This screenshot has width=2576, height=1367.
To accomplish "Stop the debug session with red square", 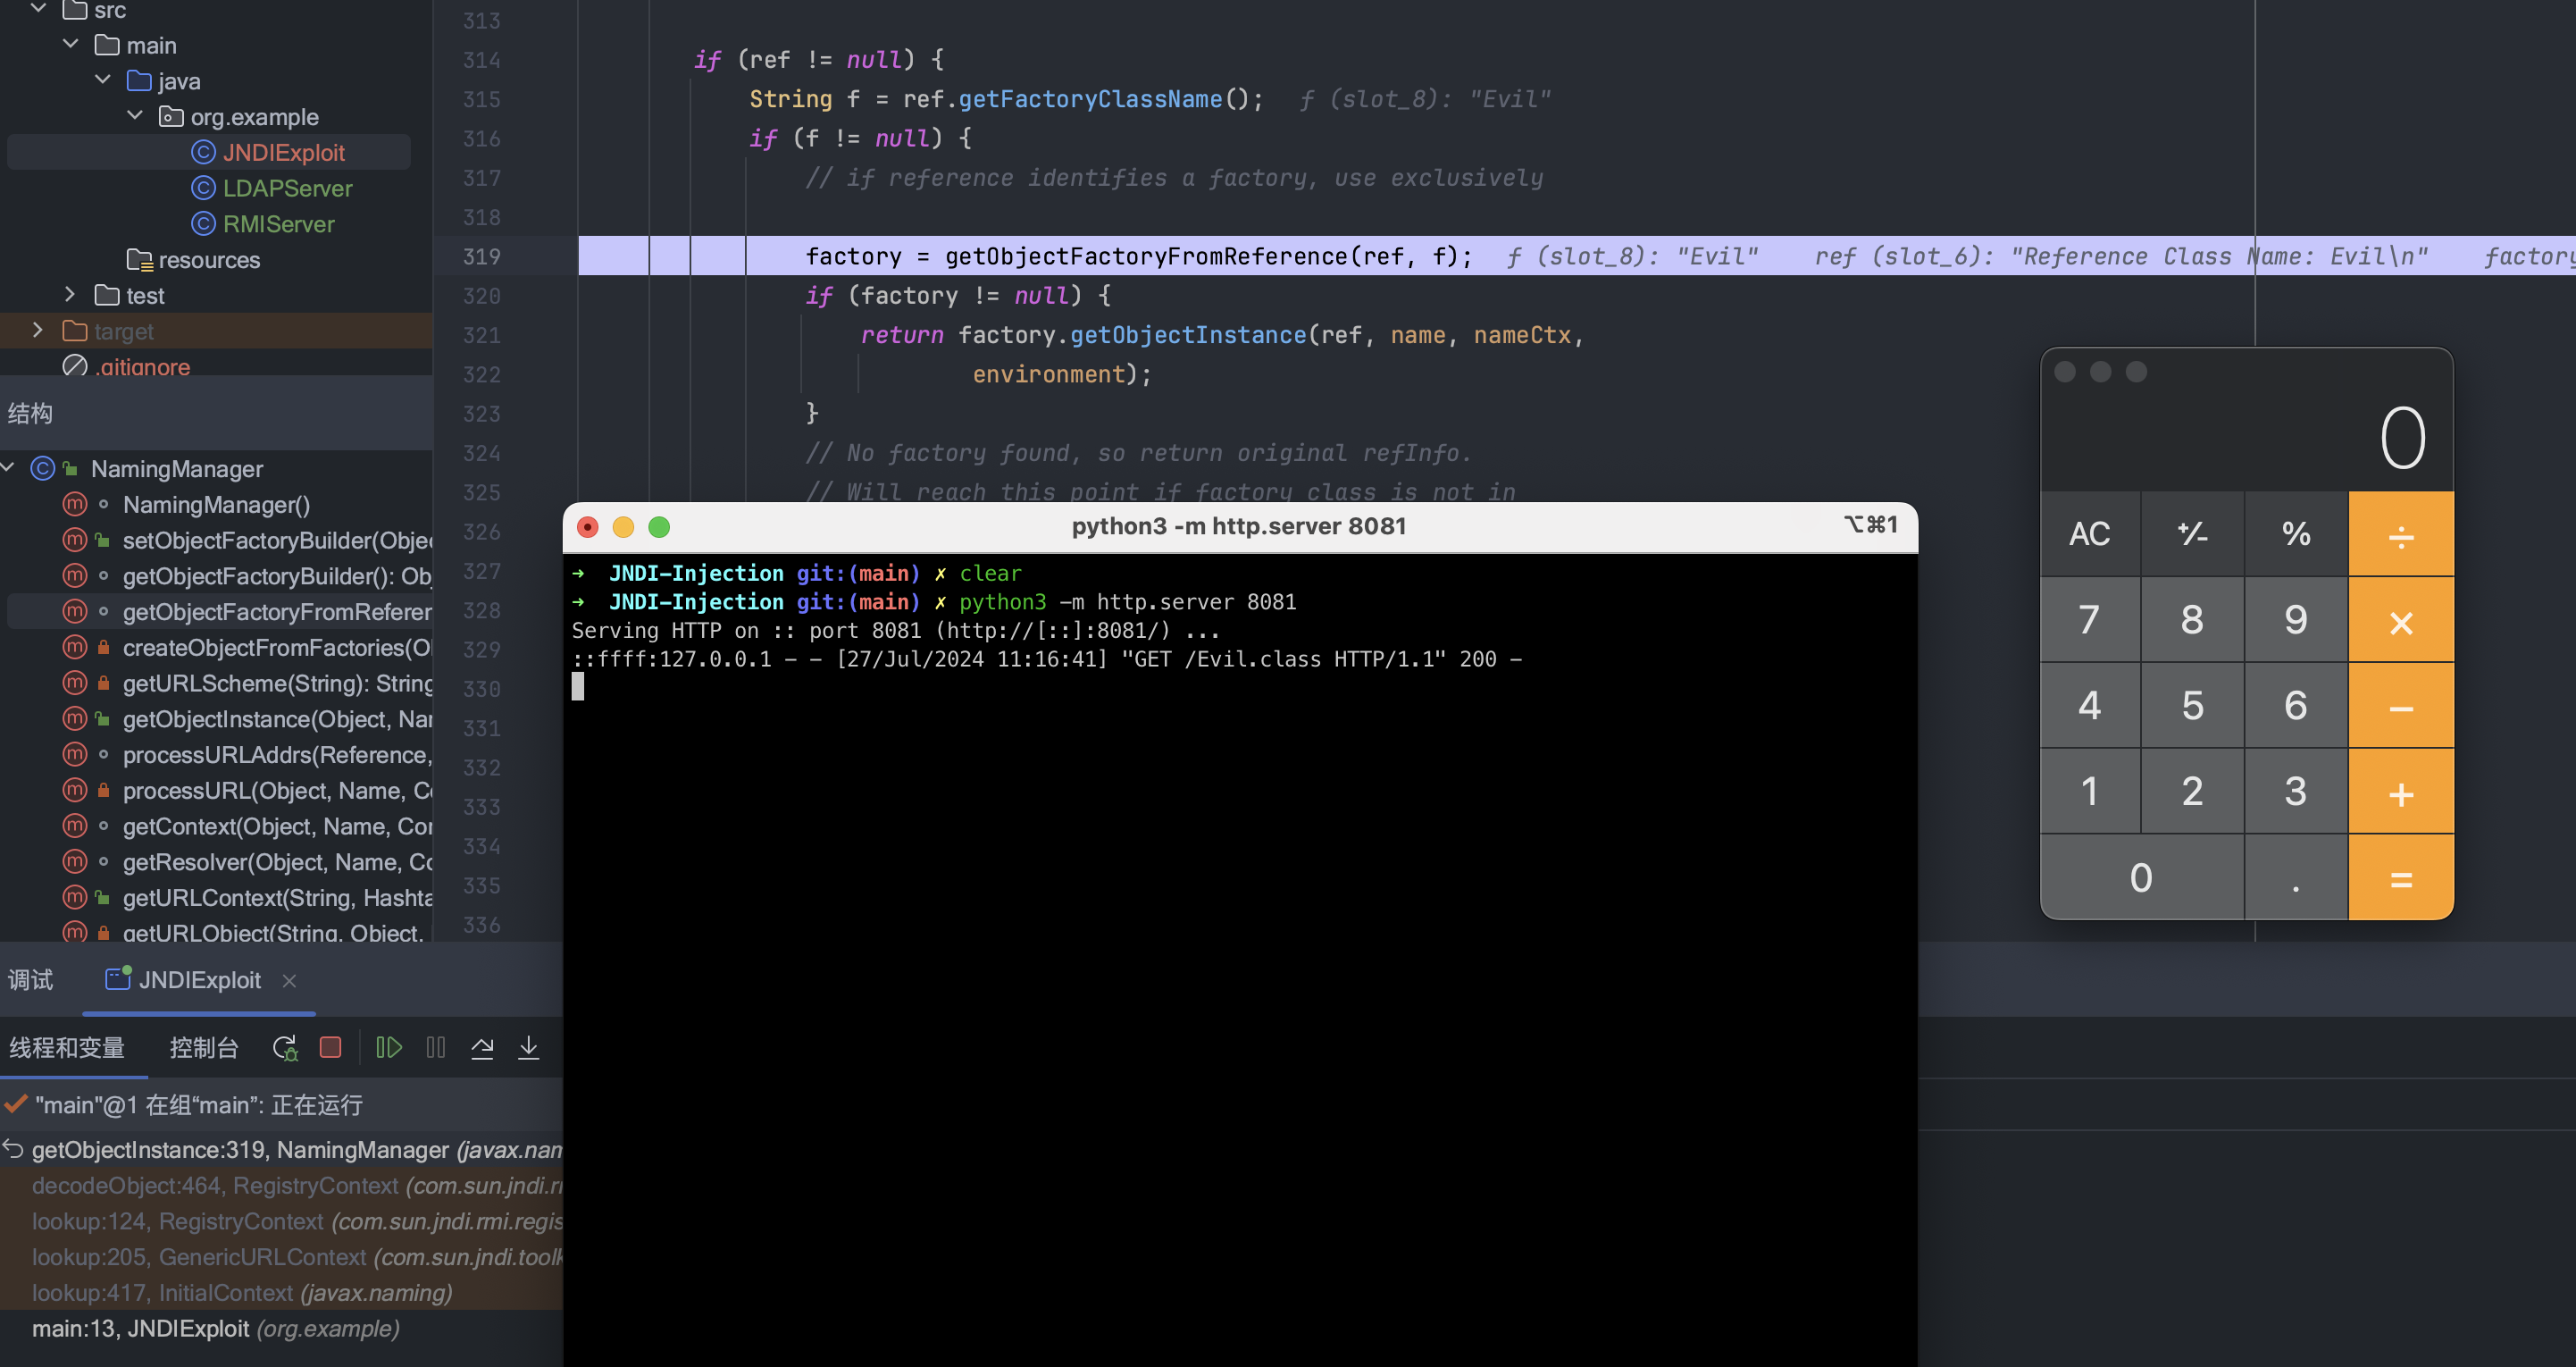I will (330, 1047).
